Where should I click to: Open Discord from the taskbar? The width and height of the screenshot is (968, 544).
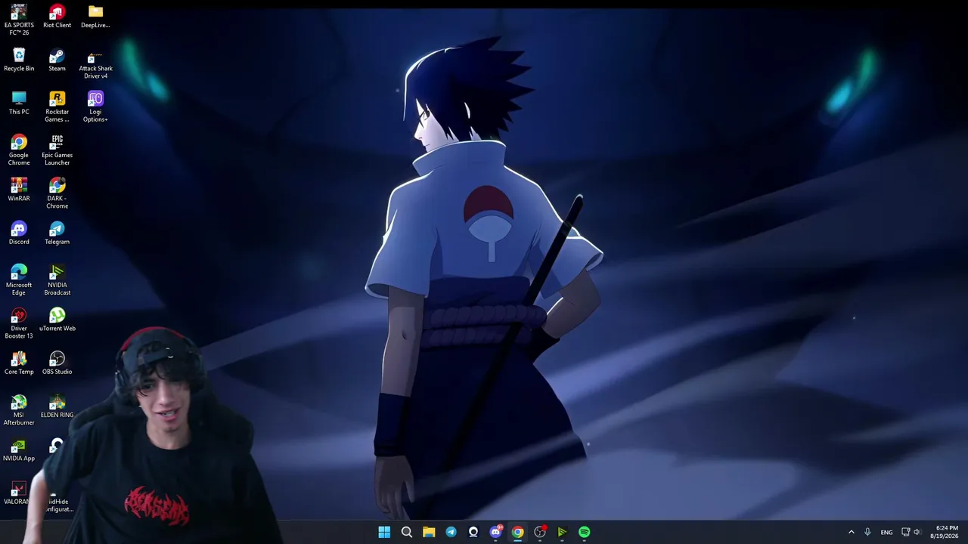tap(495, 532)
